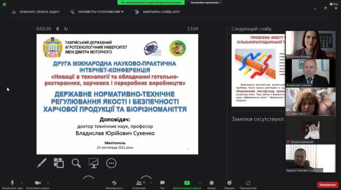Switch layout with the View button
341x190 pixels.
334,4
